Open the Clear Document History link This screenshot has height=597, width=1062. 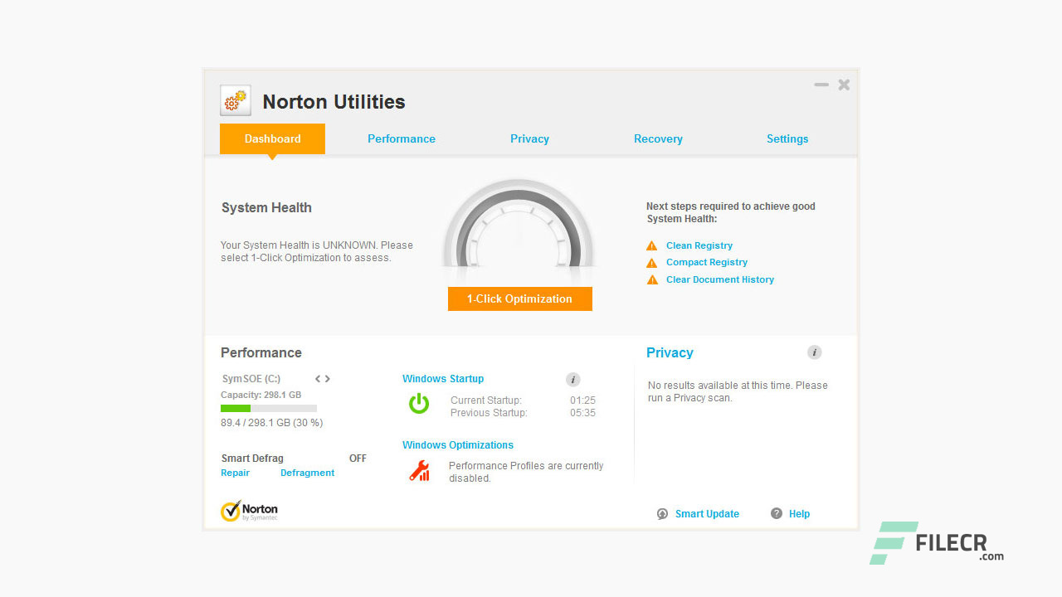(720, 279)
